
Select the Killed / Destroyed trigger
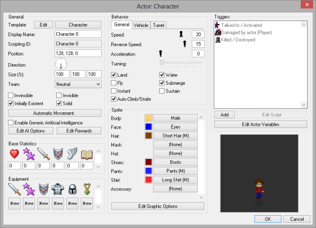235,40
